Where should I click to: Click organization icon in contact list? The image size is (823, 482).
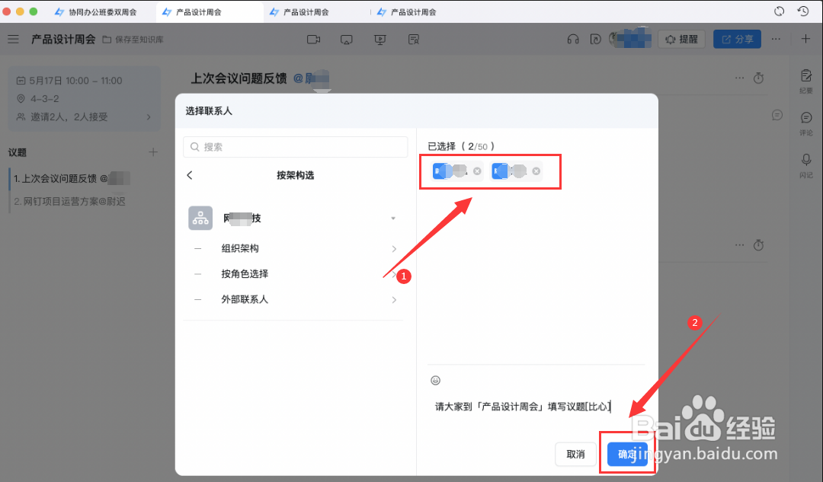coord(200,219)
